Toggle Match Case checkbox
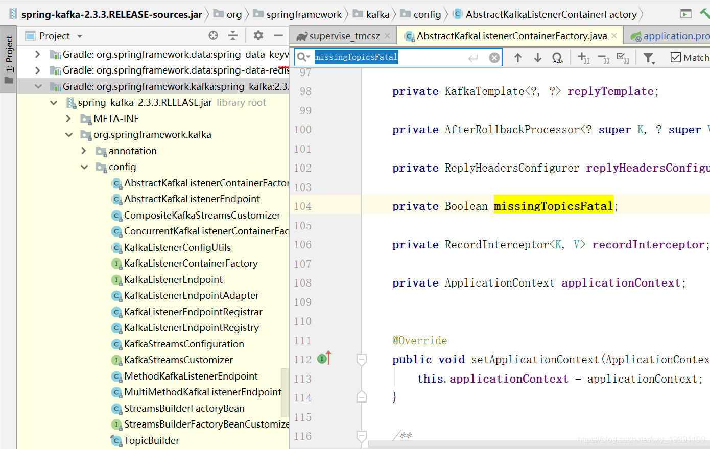Image resolution: width=710 pixels, height=449 pixels. (x=676, y=58)
